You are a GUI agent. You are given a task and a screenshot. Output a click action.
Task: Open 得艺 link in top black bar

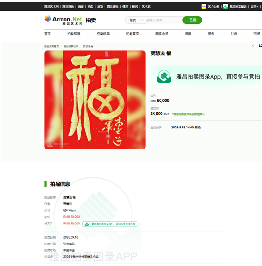tap(125, 7)
